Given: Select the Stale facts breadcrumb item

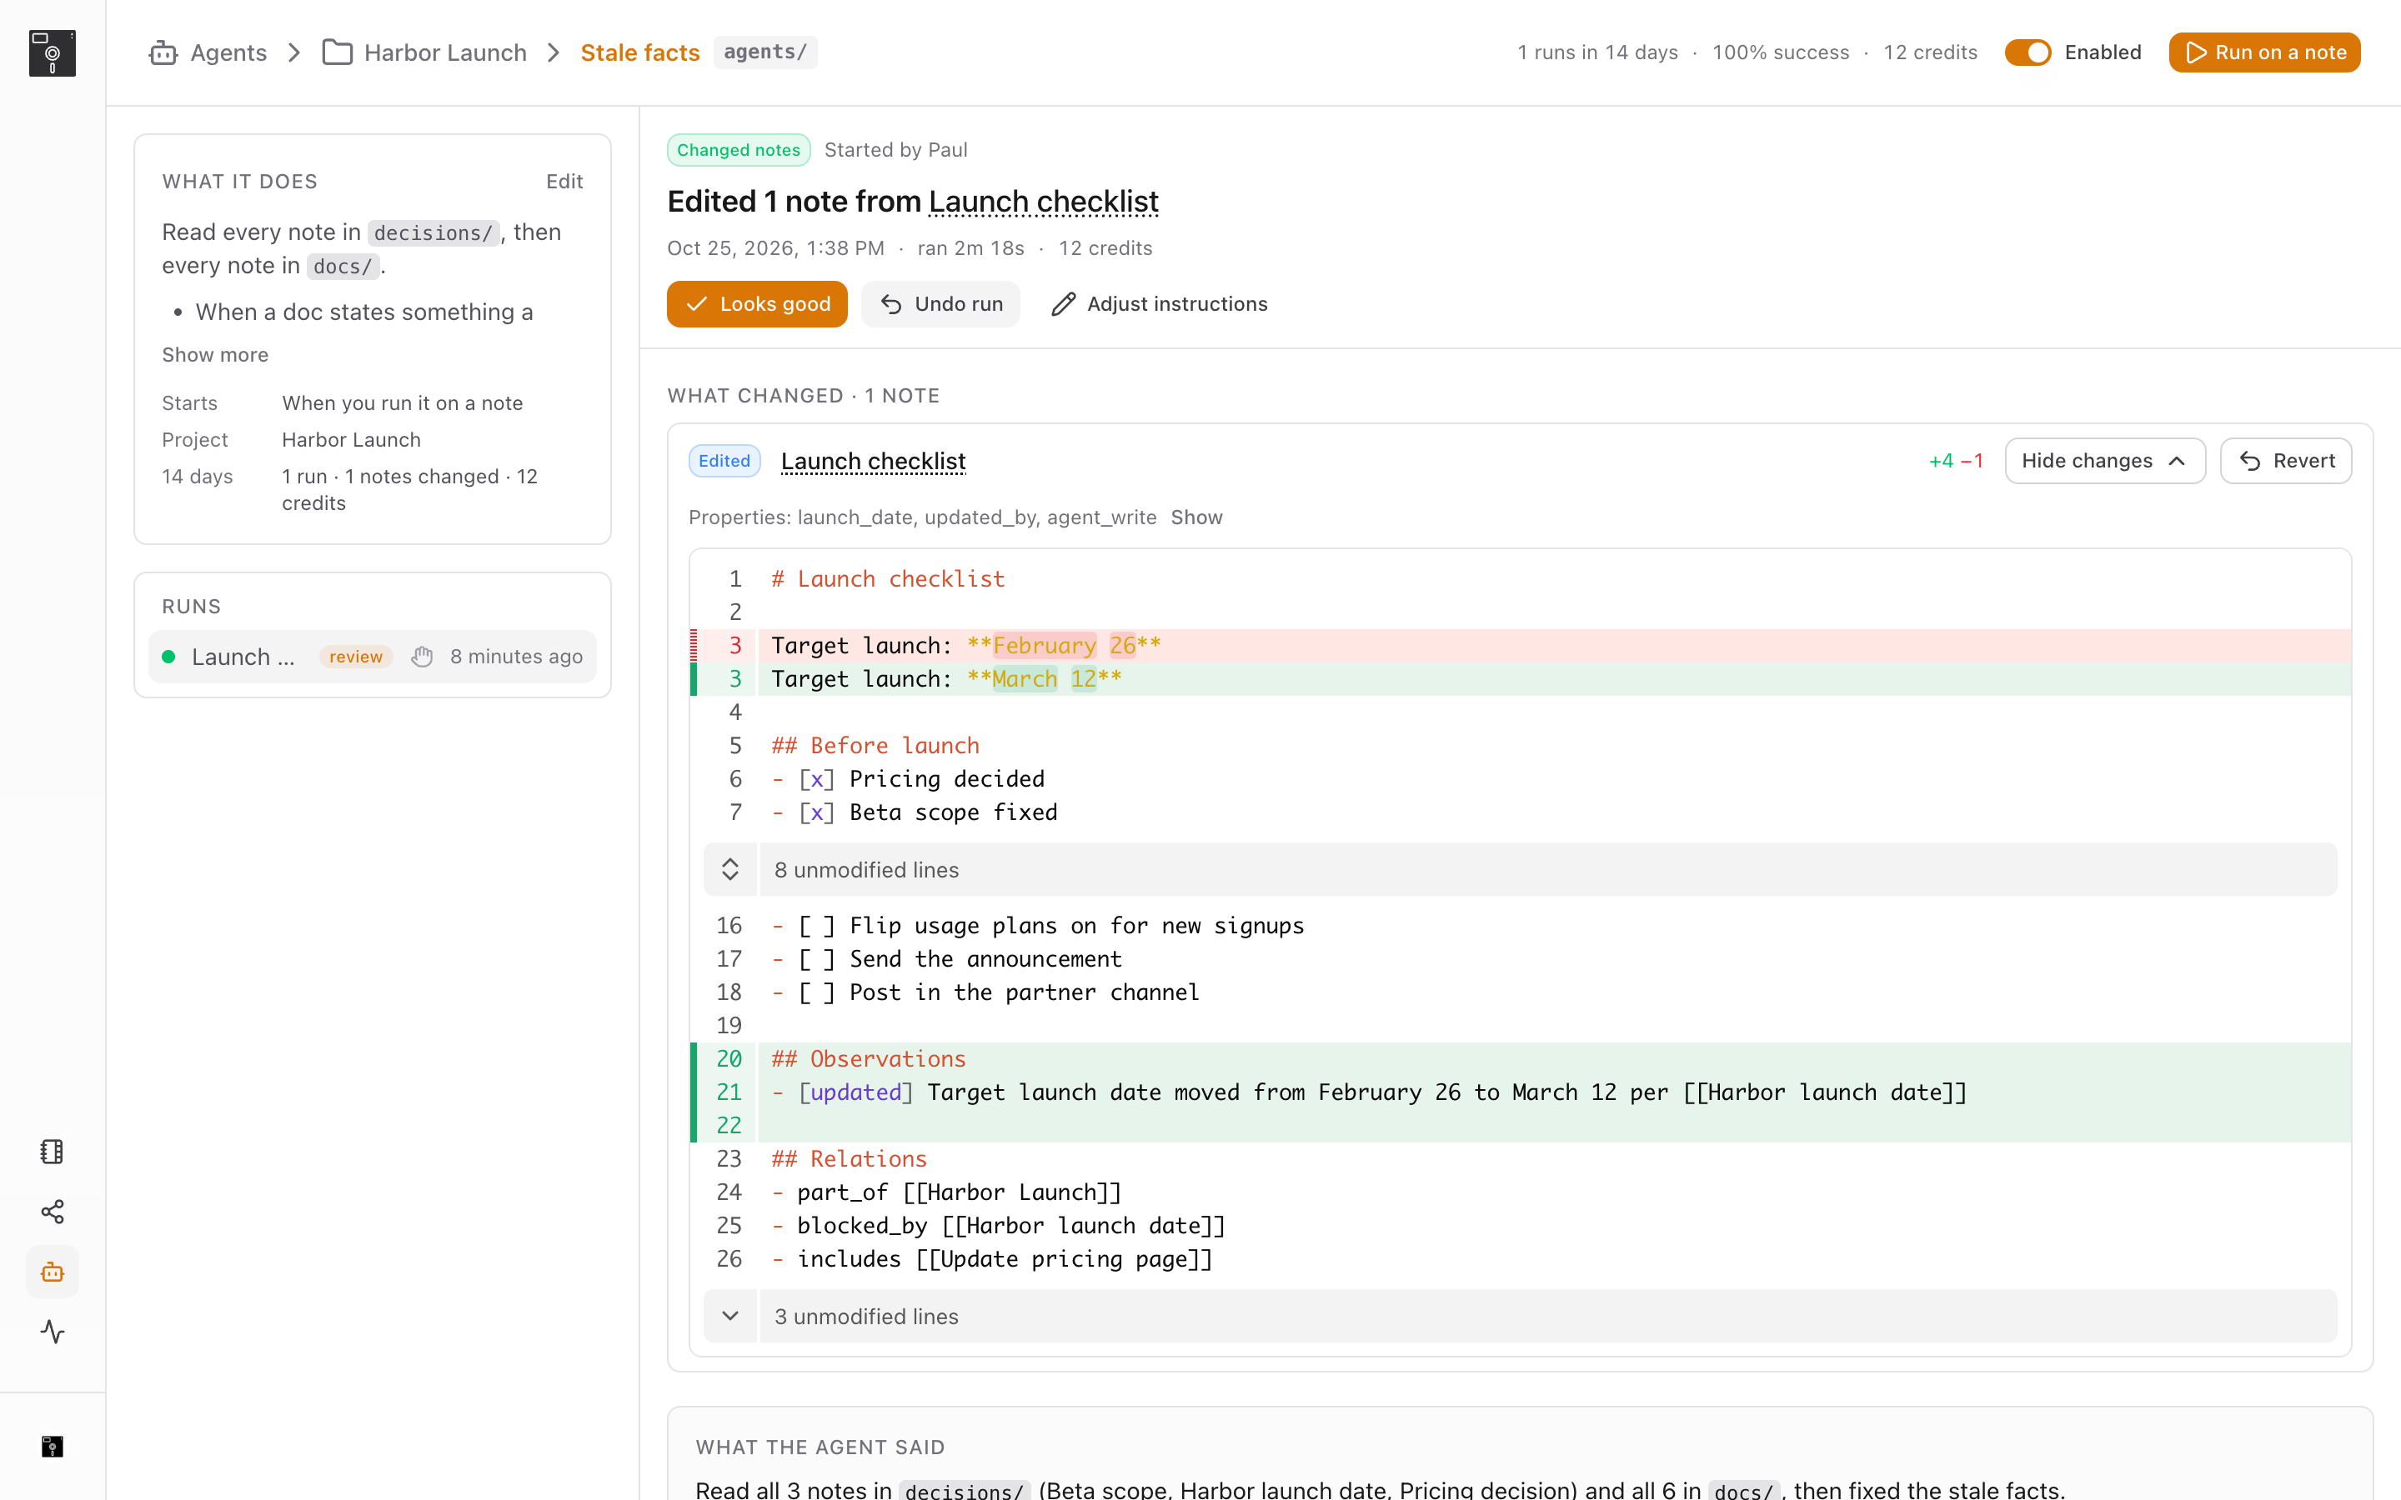Looking at the screenshot, I should (x=640, y=52).
